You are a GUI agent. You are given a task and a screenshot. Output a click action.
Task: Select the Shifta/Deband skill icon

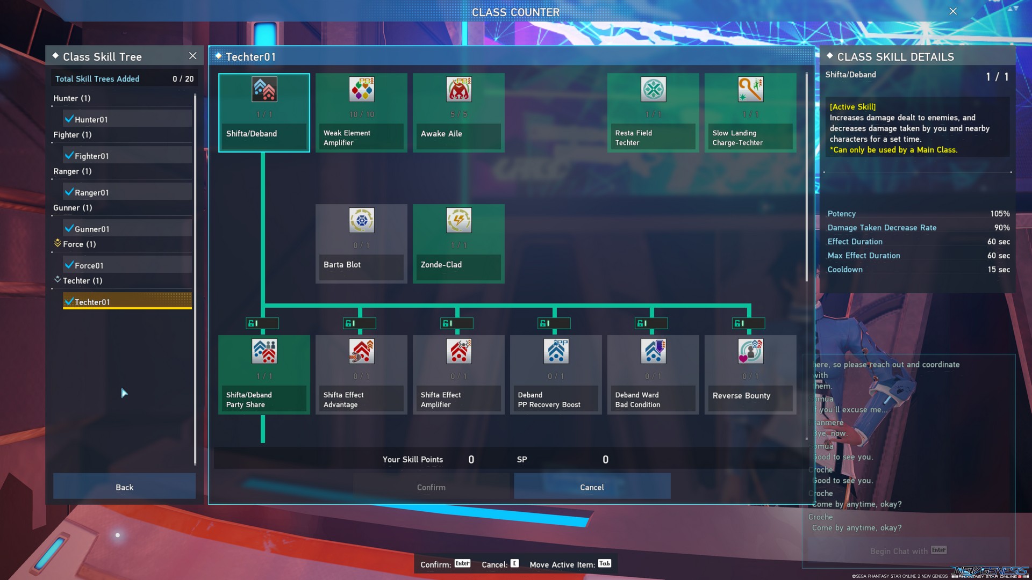(264, 90)
